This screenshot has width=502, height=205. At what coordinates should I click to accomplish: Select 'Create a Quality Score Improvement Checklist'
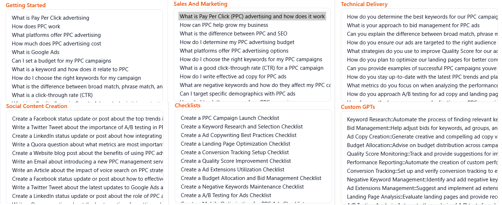236,161
